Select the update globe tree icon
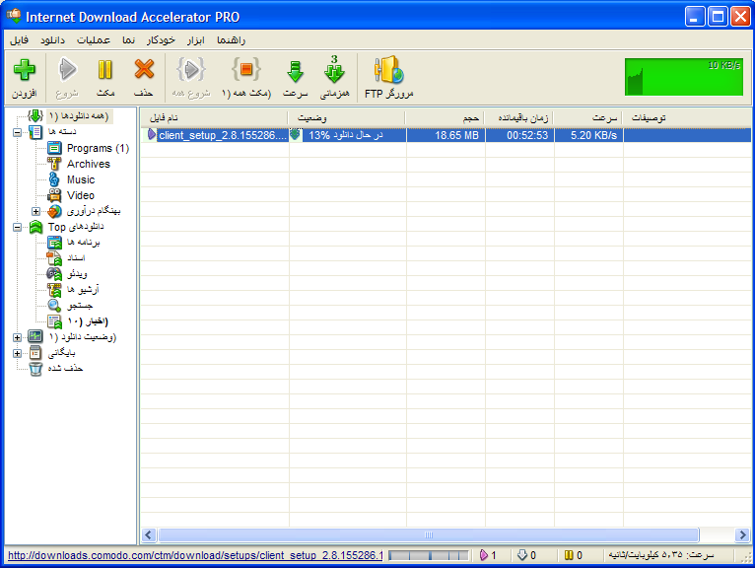Viewport: 755px width, 568px height. click(x=54, y=211)
